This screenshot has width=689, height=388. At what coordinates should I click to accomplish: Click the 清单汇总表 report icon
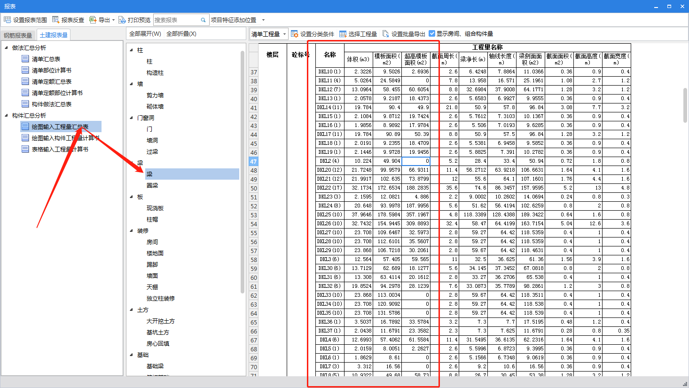tap(25, 59)
